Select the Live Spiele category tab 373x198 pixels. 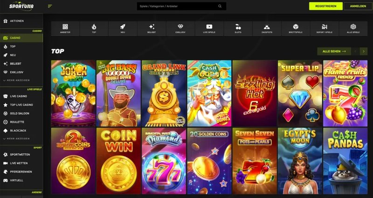[209, 28]
